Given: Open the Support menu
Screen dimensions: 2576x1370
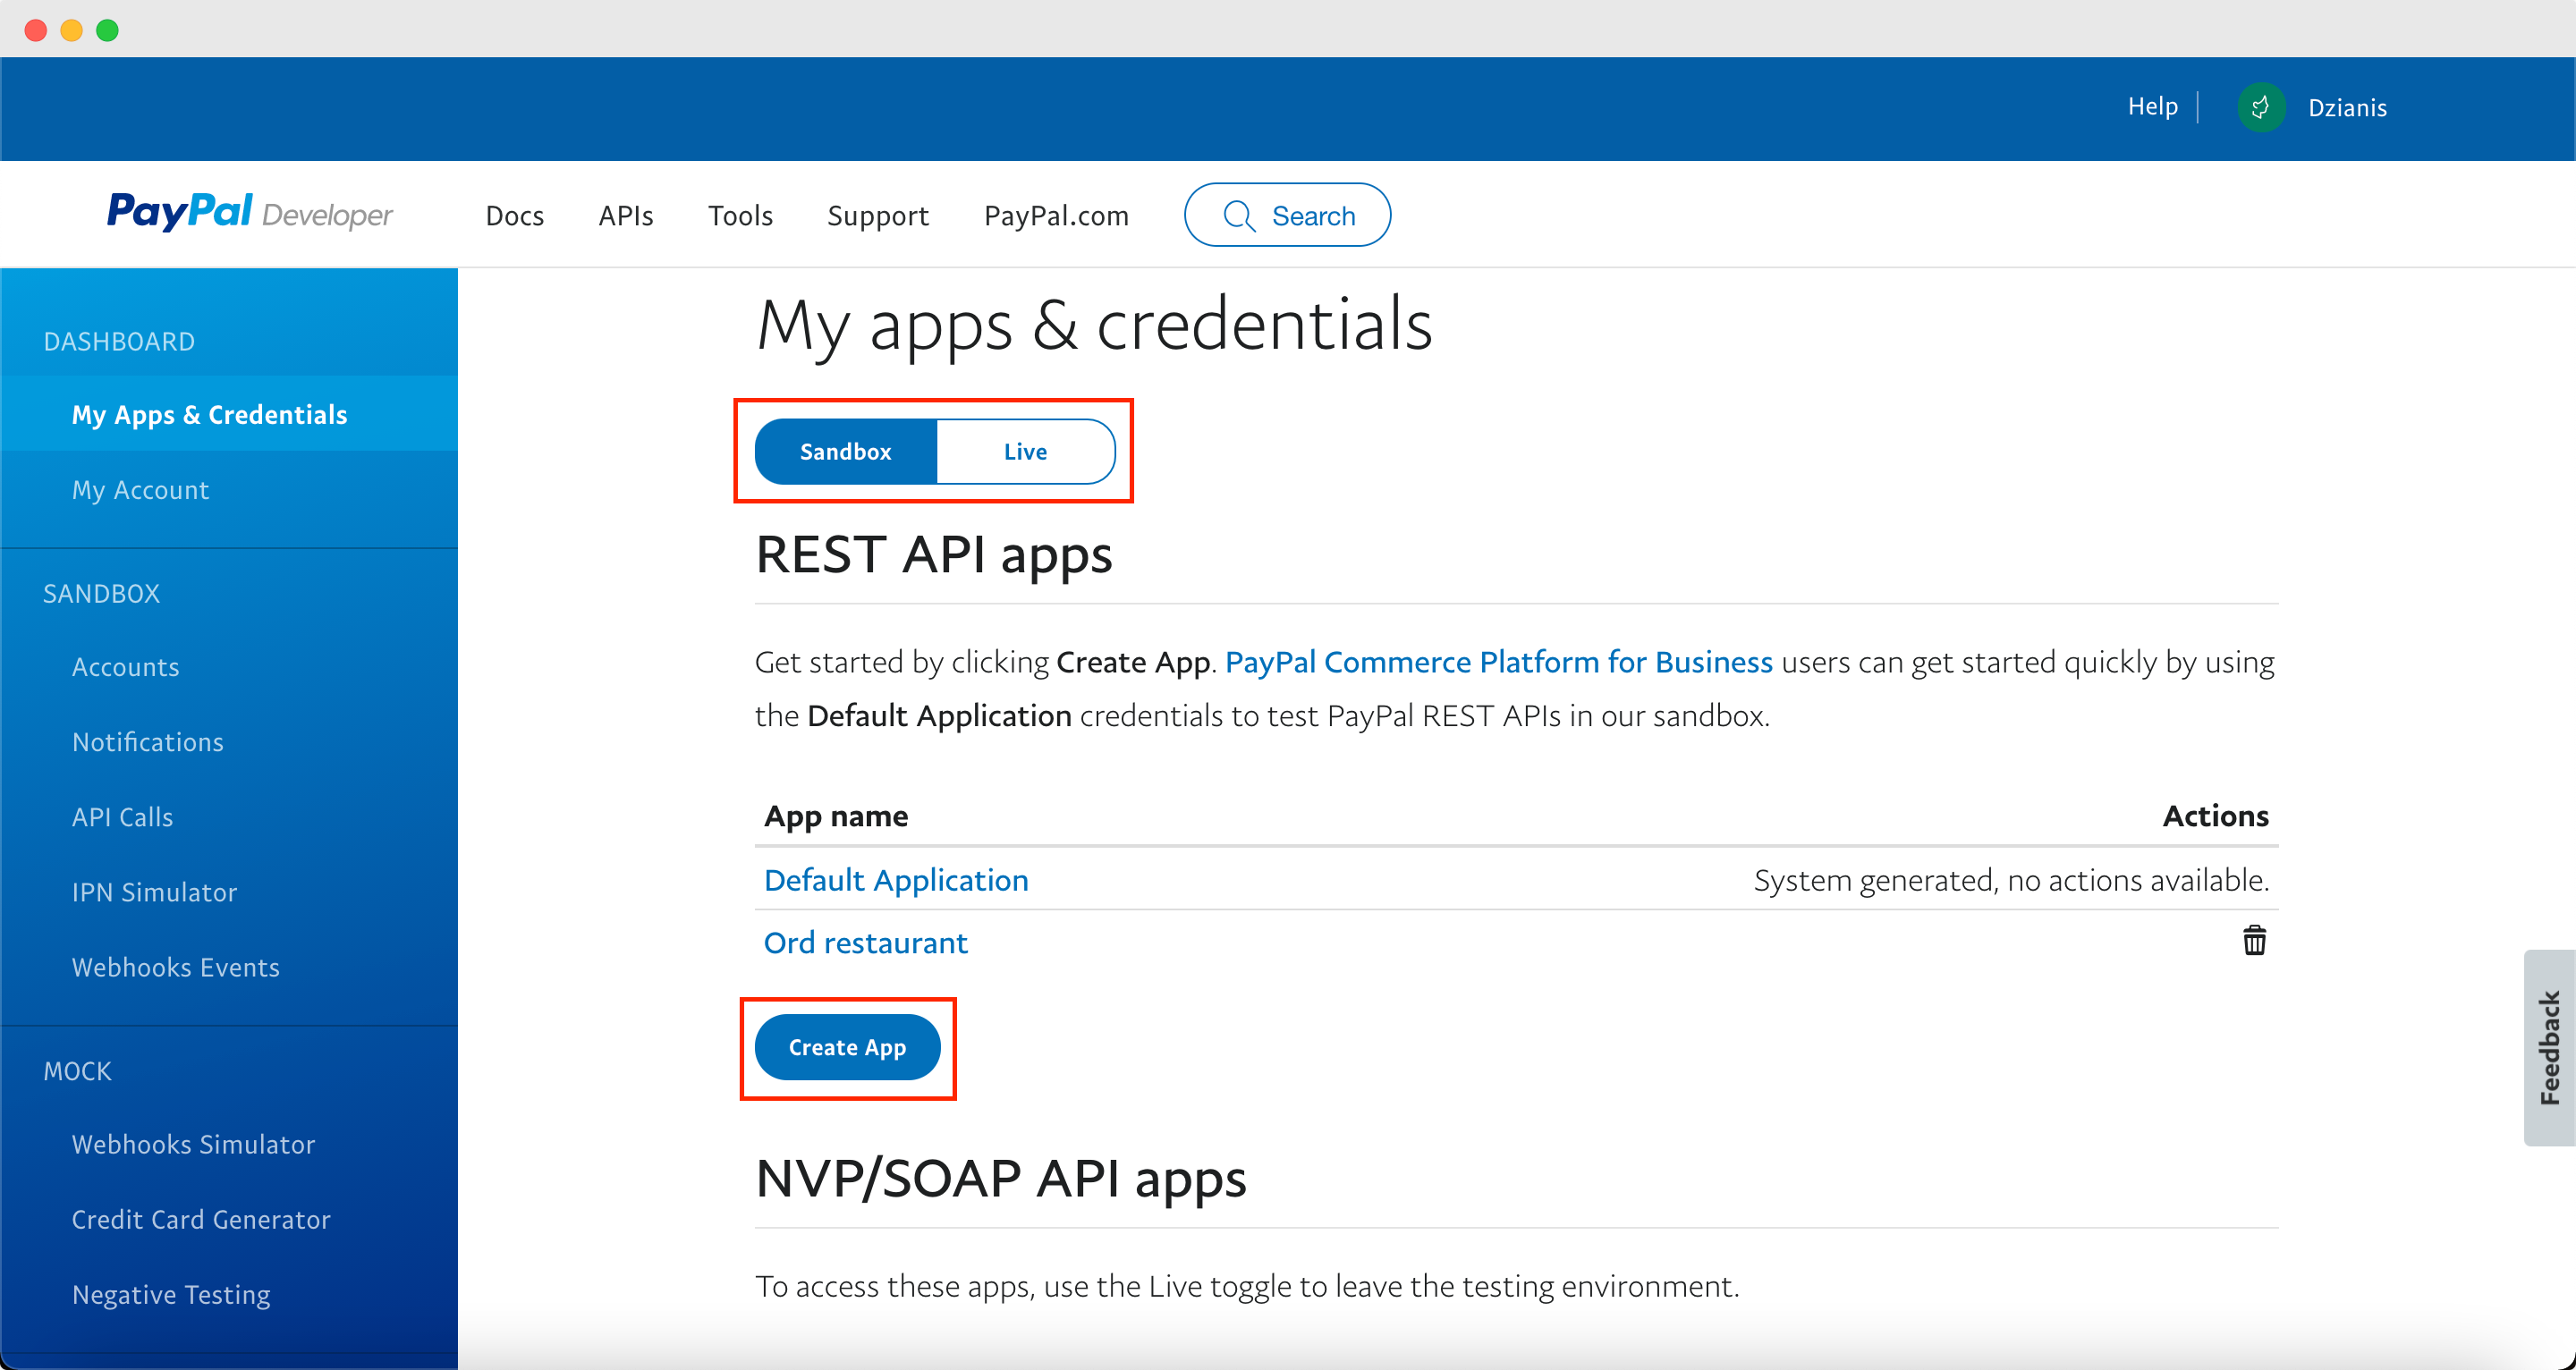Looking at the screenshot, I should [878, 215].
